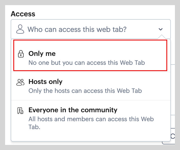The height and width of the screenshot is (150, 180).
Task: Click "Only the hosts can access" description text
Action: coord(85,91)
